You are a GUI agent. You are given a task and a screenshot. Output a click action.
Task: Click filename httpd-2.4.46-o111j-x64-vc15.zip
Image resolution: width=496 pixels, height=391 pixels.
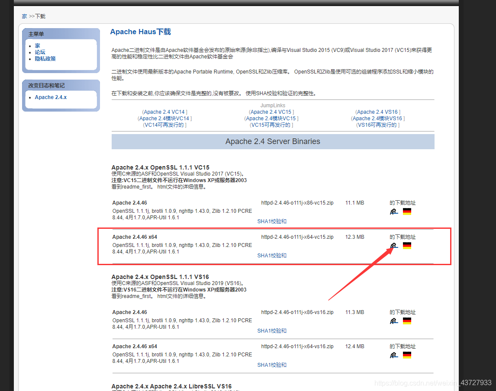click(297, 237)
